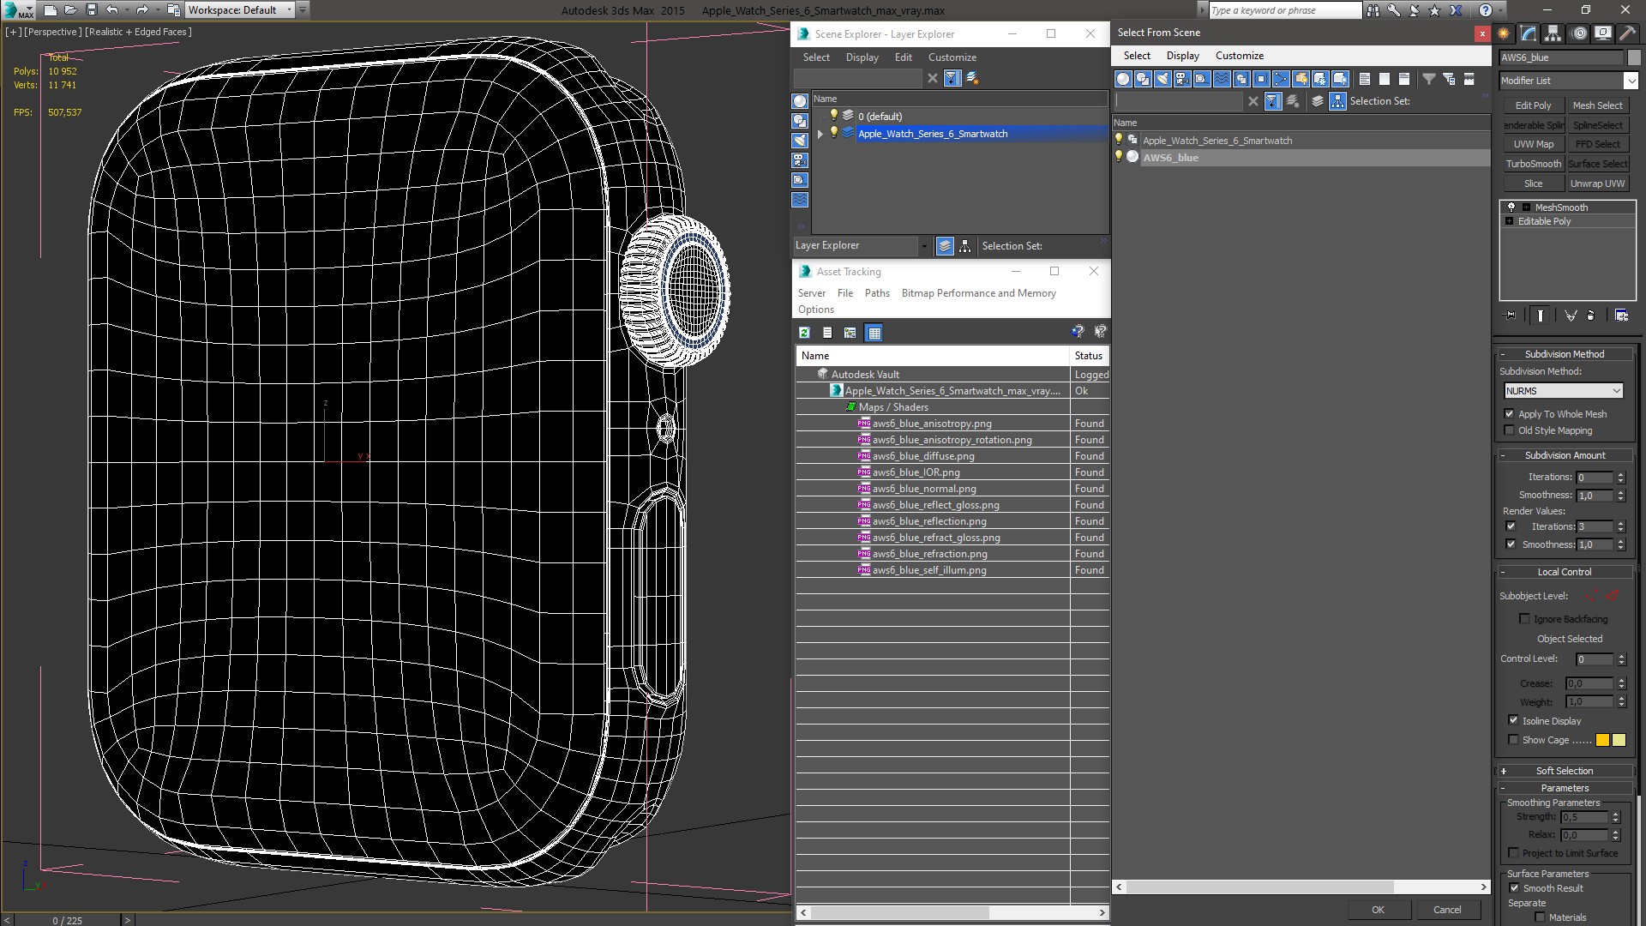Screen dimensions: 1646x926
Task: Open the Modifier List dropdown
Action: tap(1568, 81)
